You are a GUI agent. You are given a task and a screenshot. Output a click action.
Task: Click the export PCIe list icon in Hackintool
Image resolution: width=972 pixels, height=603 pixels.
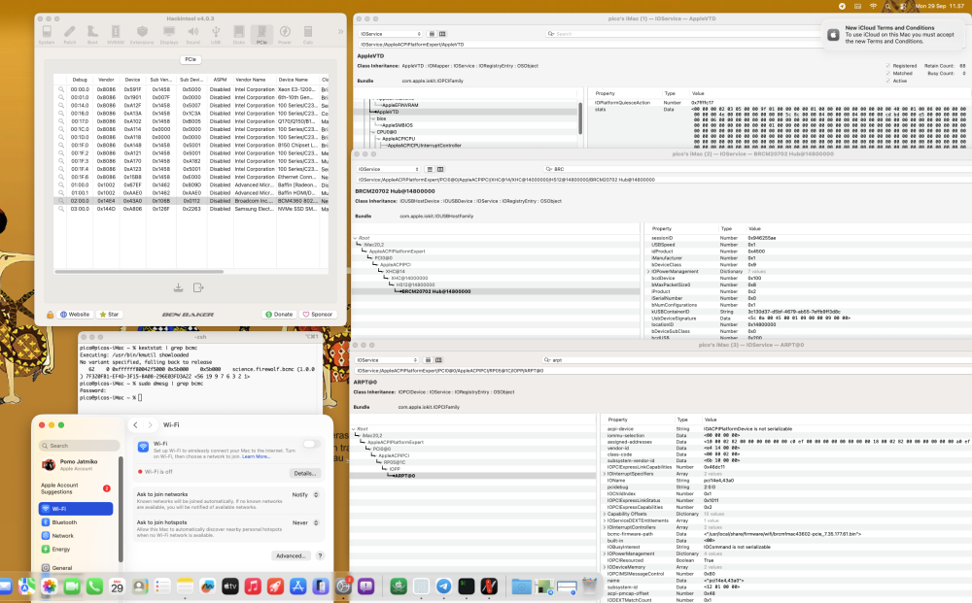198,287
